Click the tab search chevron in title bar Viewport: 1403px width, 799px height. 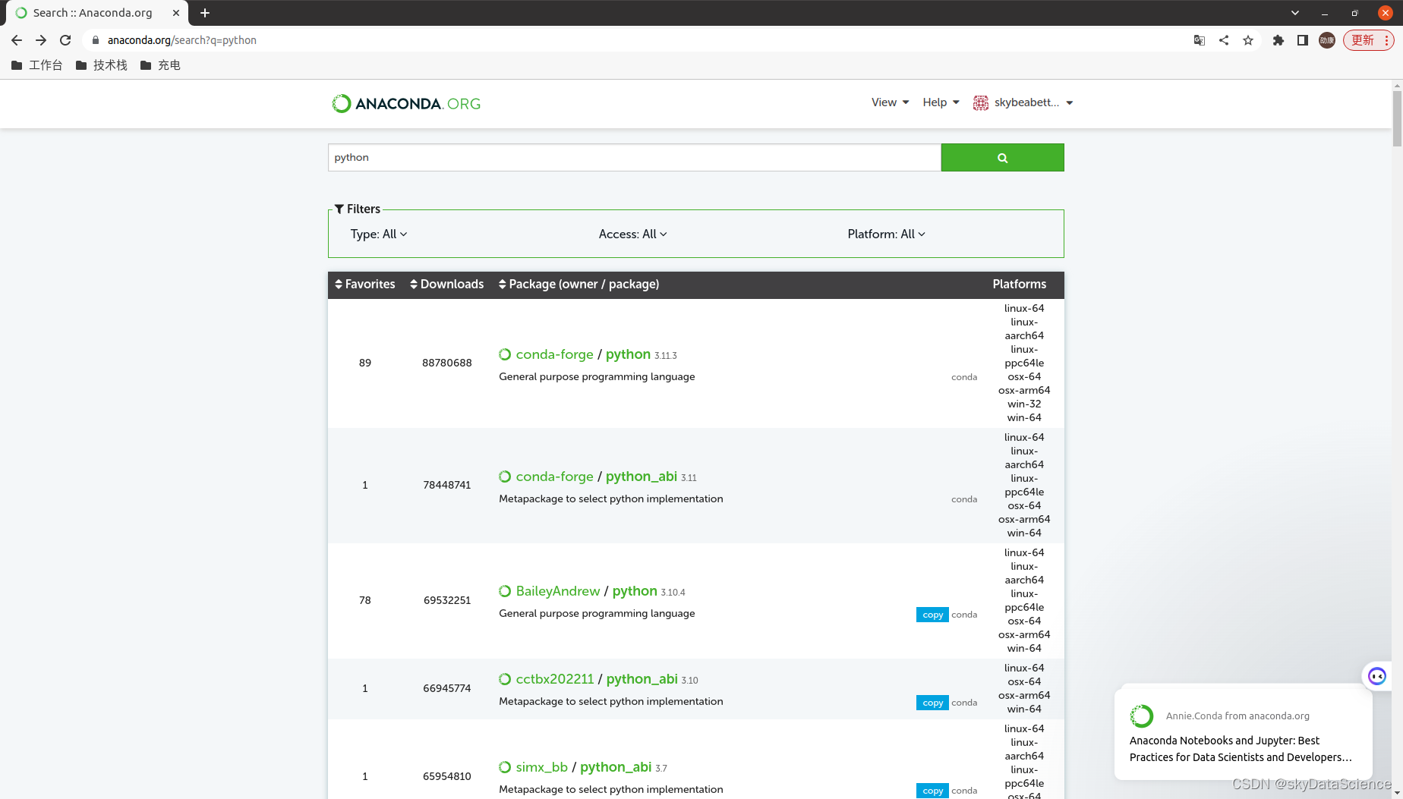pyautogui.click(x=1295, y=13)
